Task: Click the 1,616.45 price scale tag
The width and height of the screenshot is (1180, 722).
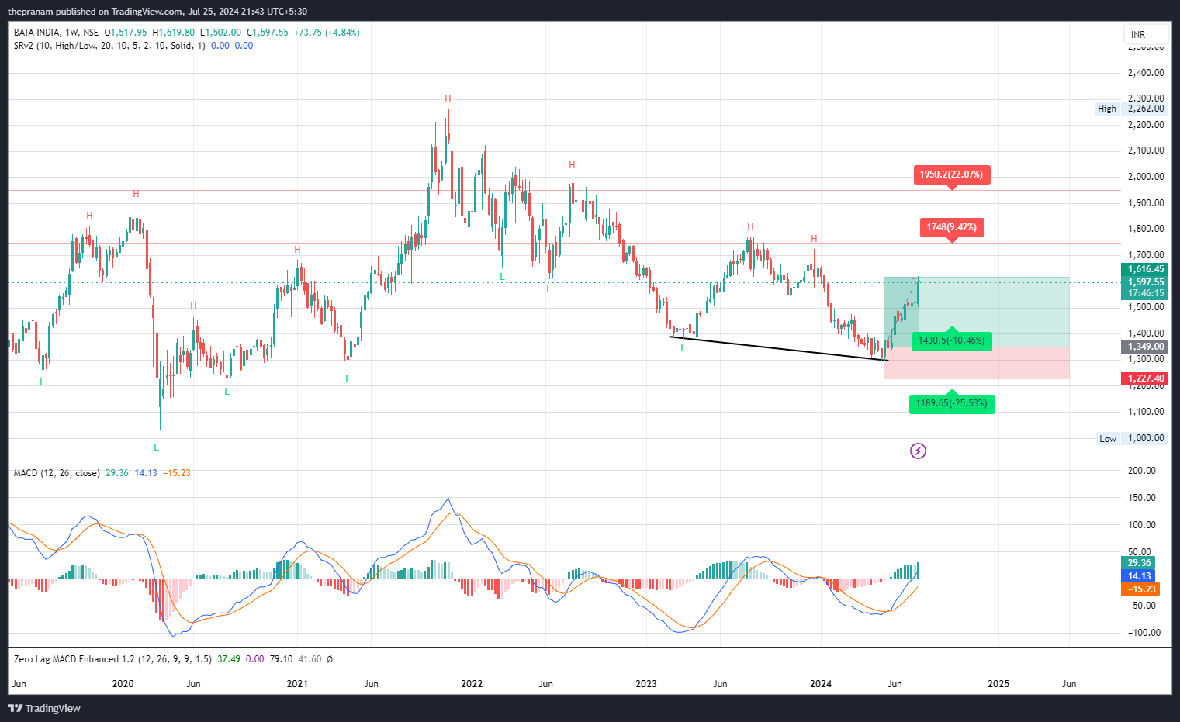Action: [1145, 269]
